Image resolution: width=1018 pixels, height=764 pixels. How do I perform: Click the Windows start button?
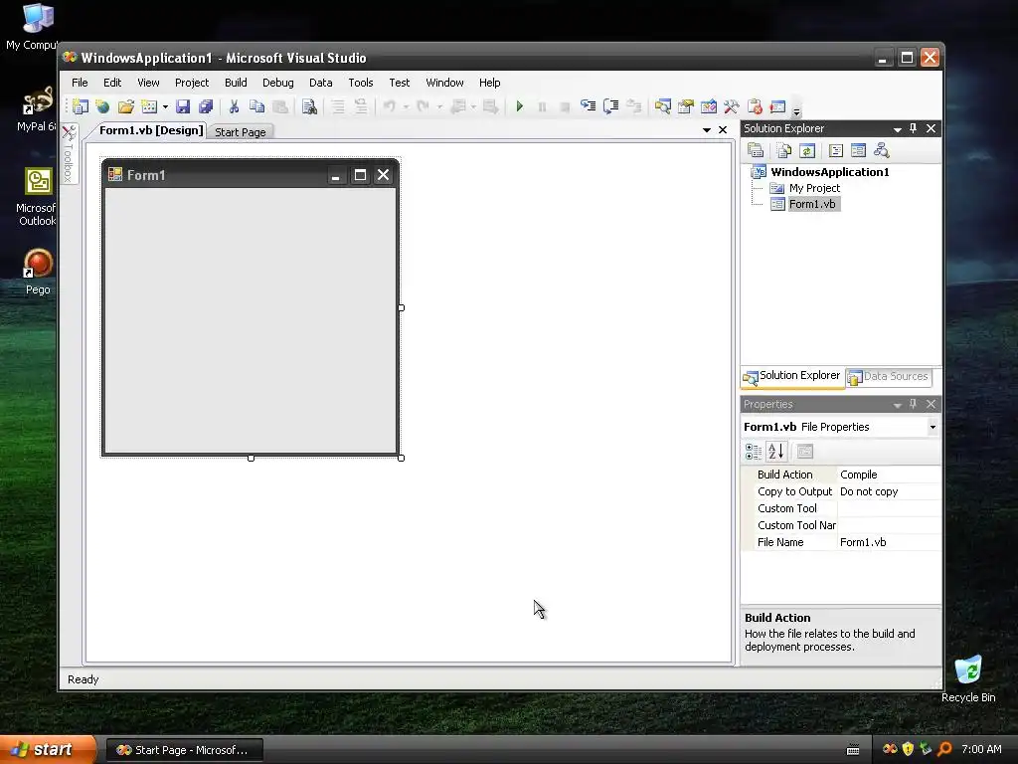point(47,750)
